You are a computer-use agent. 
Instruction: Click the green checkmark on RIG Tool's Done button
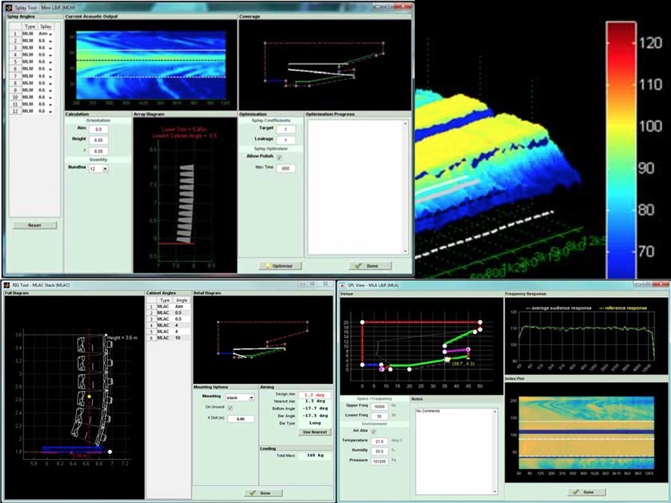point(254,492)
